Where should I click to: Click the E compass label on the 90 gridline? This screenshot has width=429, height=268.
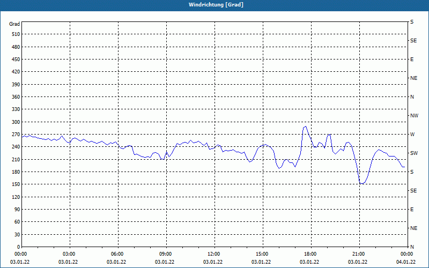click(412, 210)
